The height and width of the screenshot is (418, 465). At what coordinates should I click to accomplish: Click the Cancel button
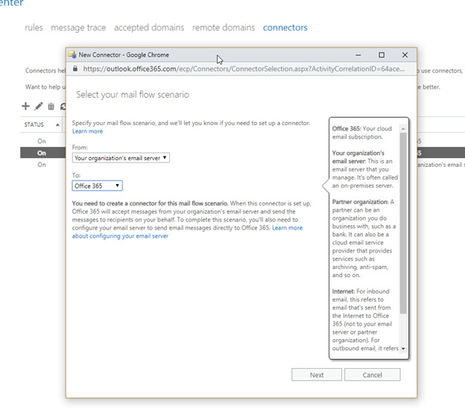(x=372, y=375)
